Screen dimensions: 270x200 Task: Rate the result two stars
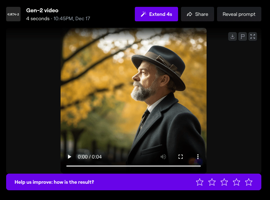pyautogui.click(x=212, y=182)
